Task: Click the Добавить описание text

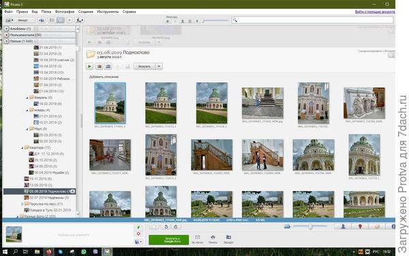Action: [104, 76]
